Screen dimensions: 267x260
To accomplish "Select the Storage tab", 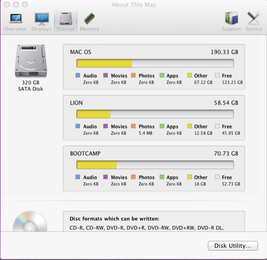I will coord(65,22).
